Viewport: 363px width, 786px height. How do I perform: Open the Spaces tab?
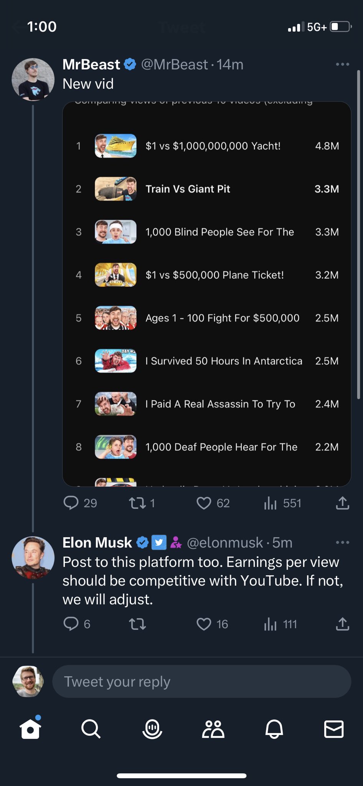[152, 729]
